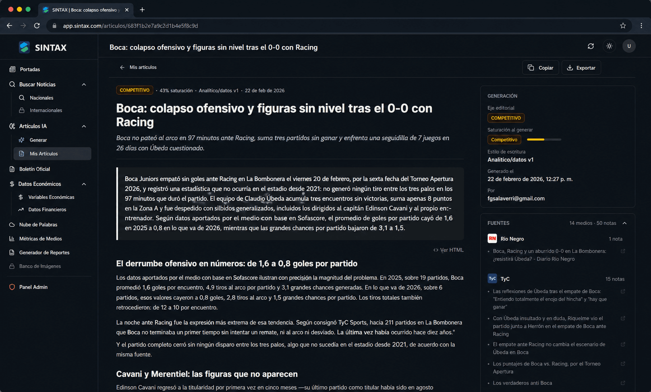The width and height of the screenshot is (651, 392).
Task: Open Nacionales news search
Action: point(41,98)
